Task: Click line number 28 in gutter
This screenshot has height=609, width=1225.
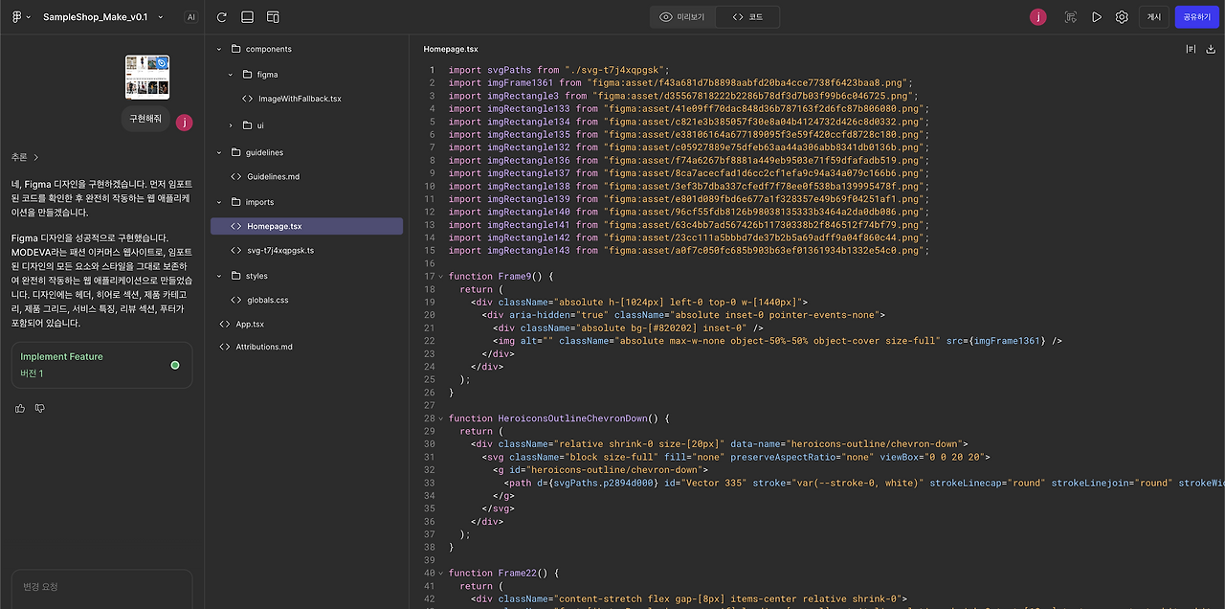Action: tap(430, 418)
